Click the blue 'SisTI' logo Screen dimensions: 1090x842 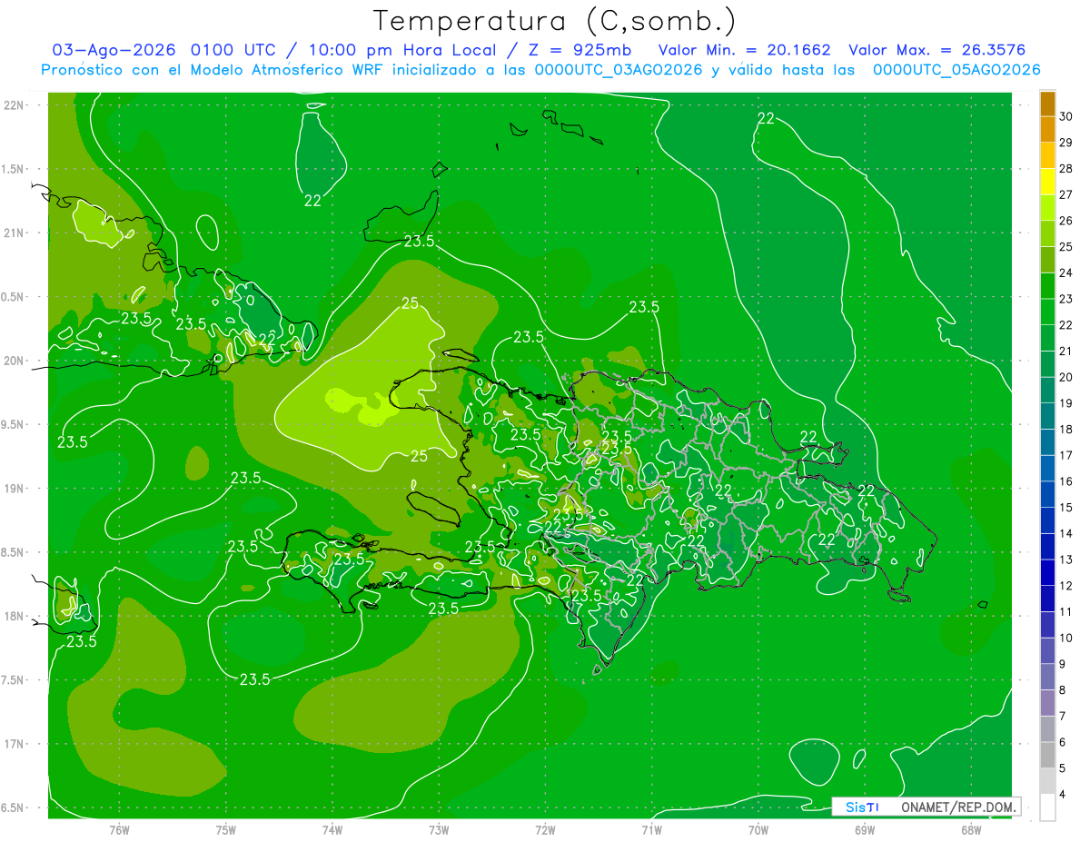pos(862,807)
